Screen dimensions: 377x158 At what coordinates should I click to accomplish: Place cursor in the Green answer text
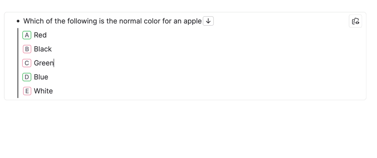click(44, 63)
